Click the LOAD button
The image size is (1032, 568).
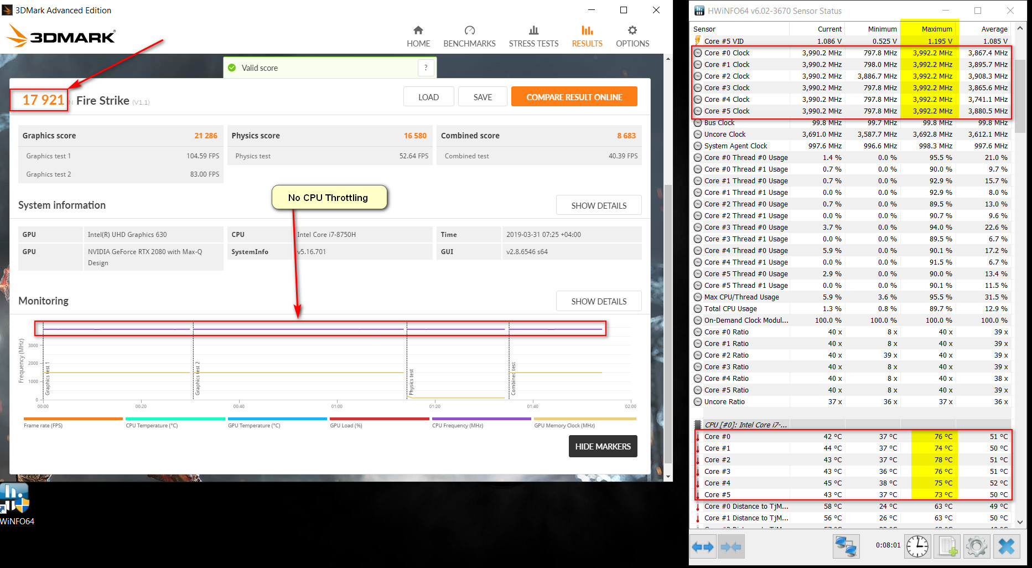coord(428,97)
